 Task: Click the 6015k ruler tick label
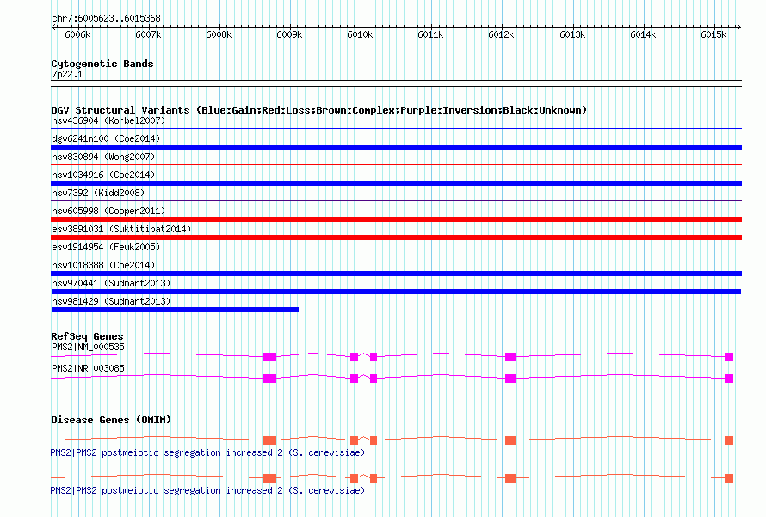point(713,34)
